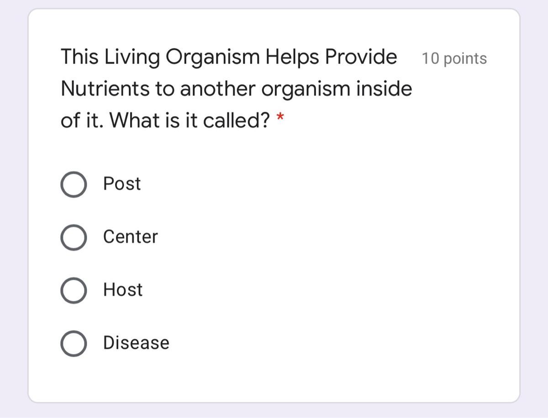Select the Post radio button
The image size is (548, 418).
point(74,185)
